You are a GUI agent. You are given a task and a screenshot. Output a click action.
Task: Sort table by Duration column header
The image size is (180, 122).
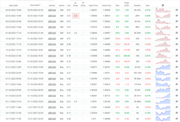(x=137, y=5)
